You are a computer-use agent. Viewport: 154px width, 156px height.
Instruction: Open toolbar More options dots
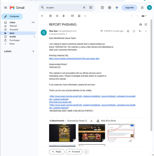tap(85, 16)
